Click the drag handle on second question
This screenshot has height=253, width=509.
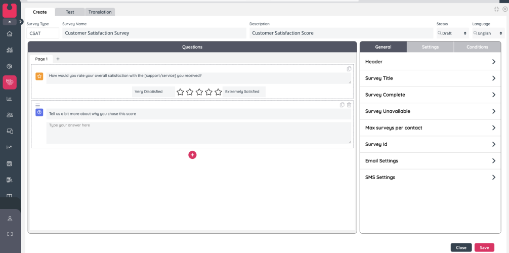coord(37,105)
